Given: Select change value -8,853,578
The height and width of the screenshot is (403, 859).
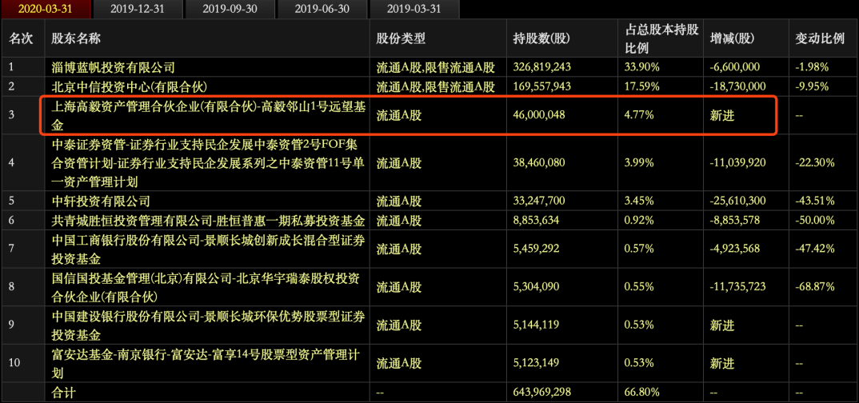Looking at the screenshot, I should point(735,220).
